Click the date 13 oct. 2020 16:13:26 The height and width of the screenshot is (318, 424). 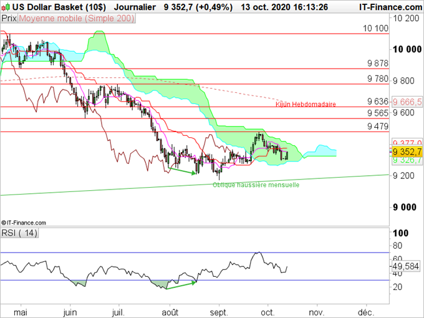284,7
